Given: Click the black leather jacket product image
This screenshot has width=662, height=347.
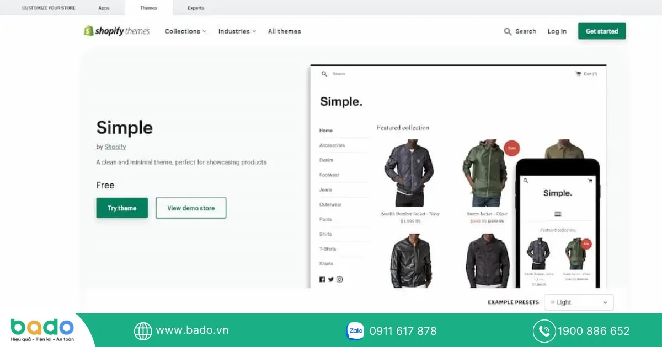Looking at the screenshot, I should pyautogui.click(x=411, y=261).
